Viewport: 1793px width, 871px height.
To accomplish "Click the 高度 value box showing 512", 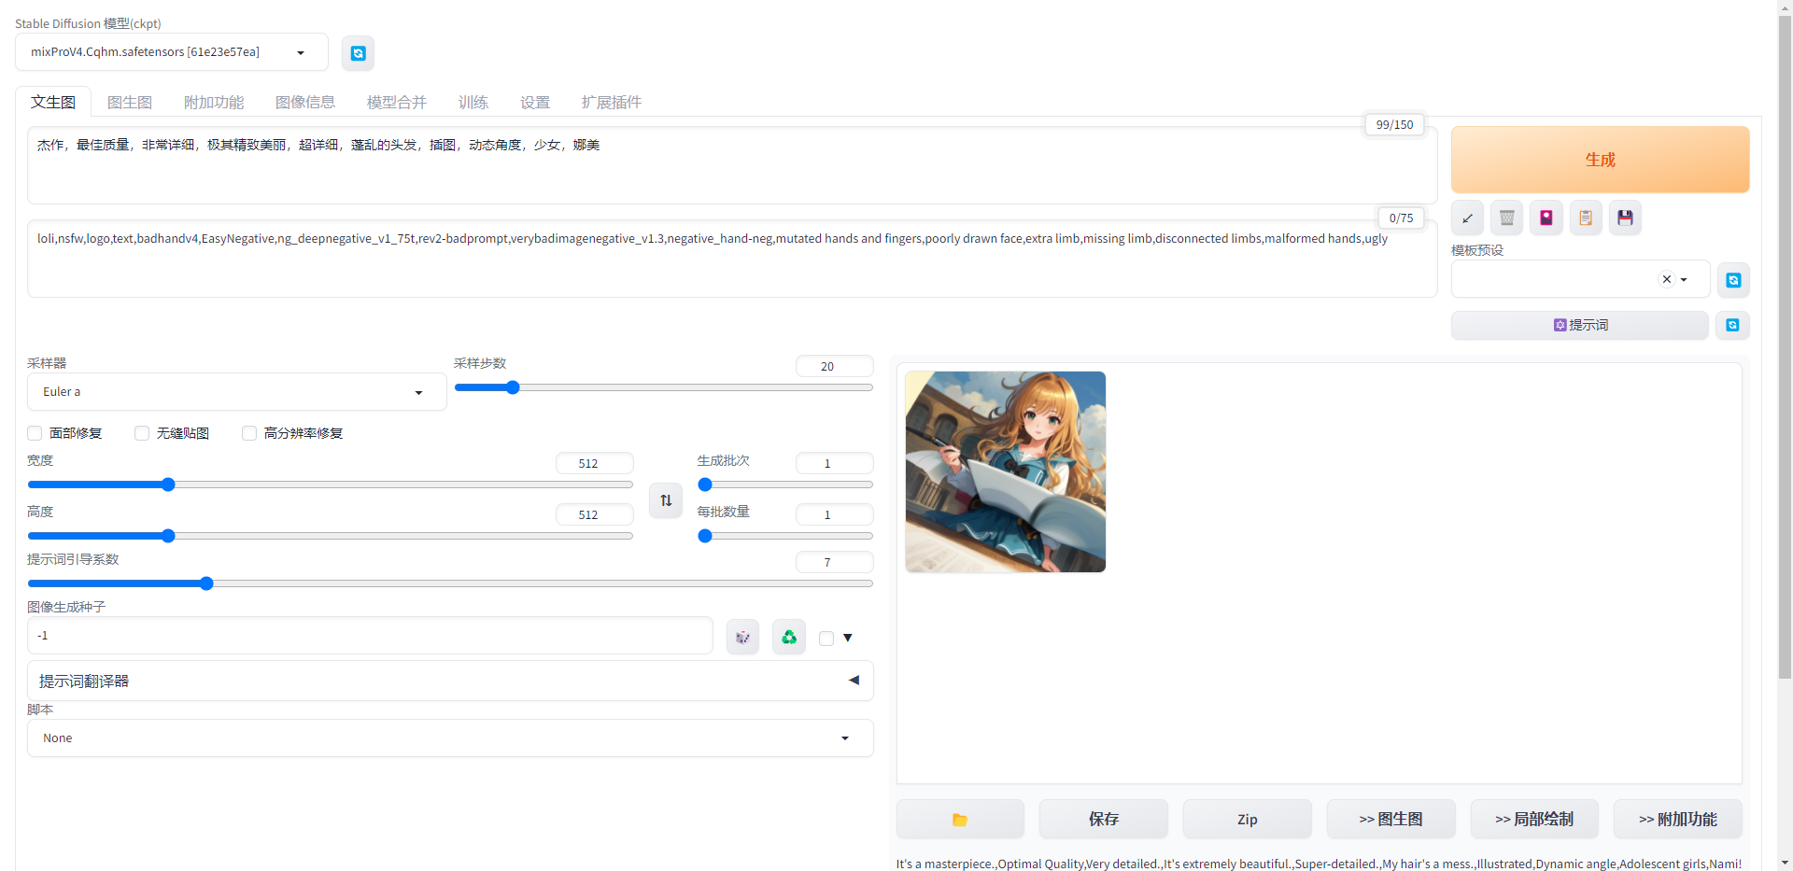I will tap(594, 514).
